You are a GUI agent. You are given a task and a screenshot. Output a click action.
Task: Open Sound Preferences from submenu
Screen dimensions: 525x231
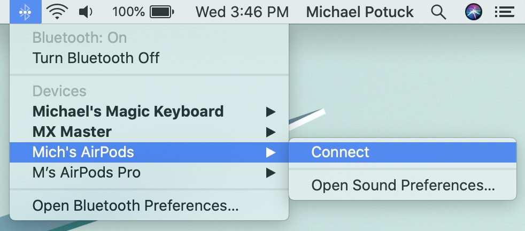pyautogui.click(x=403, y=186)
